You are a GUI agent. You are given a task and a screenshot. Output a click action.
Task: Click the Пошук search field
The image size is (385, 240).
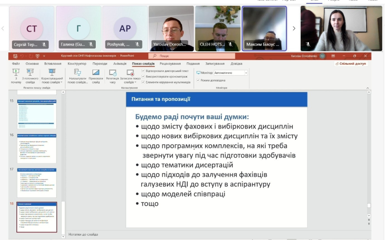tap(192, 56)
